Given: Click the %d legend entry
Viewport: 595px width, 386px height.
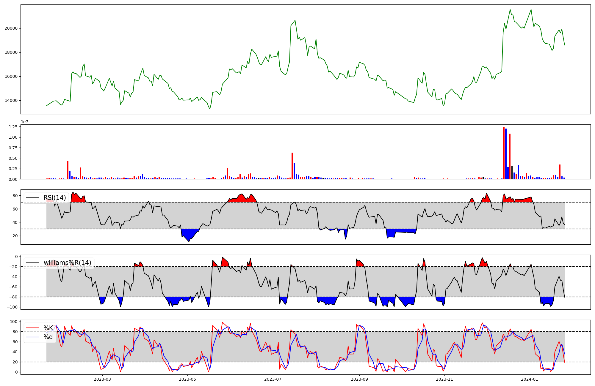Looking at the screenshot, I should coord(48,337).
